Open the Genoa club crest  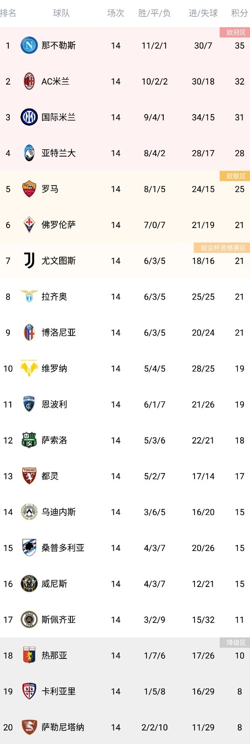(x=29, y=655)
